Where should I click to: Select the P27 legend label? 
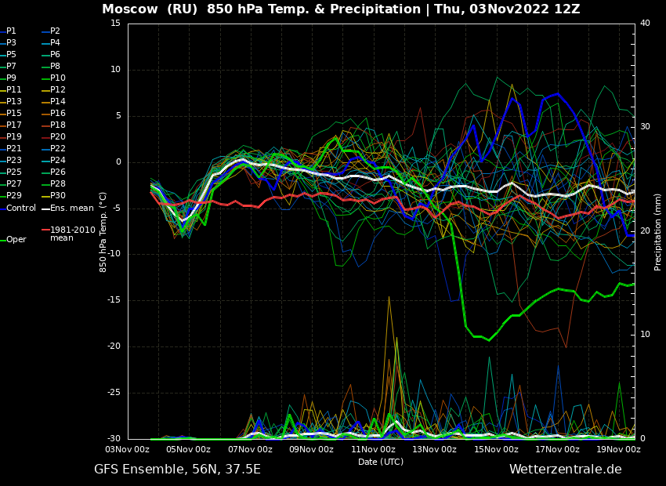pyautogui.click(x=14, y=184)
